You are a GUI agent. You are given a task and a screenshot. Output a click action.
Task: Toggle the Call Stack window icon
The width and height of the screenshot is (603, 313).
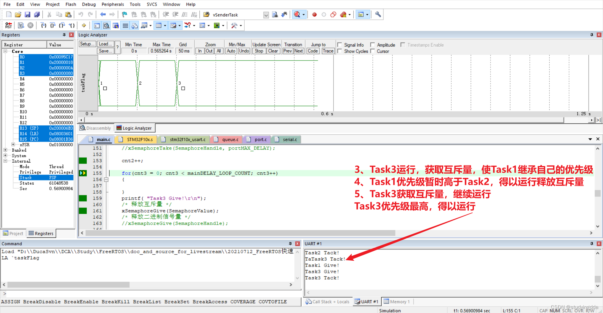[x=135, y=26]
